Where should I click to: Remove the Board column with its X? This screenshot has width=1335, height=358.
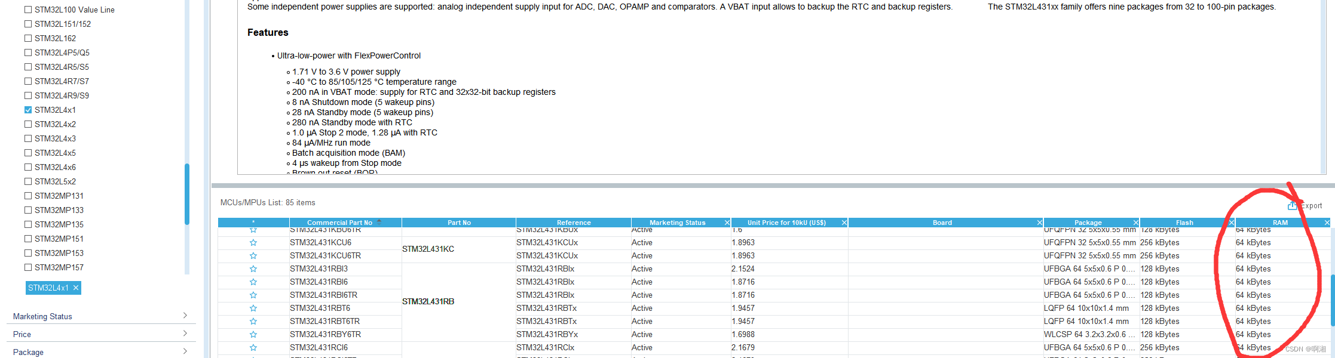point(1040,223)
